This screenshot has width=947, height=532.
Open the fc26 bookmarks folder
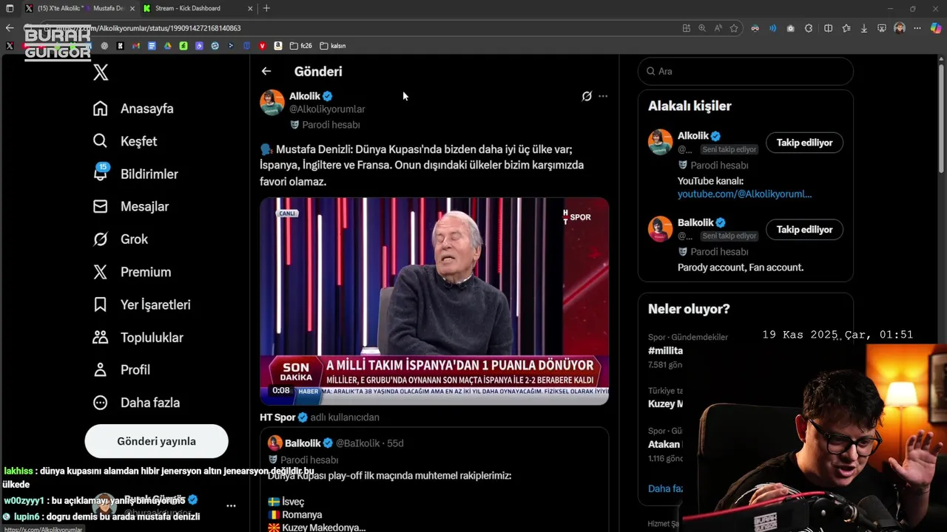coord(301,46)
